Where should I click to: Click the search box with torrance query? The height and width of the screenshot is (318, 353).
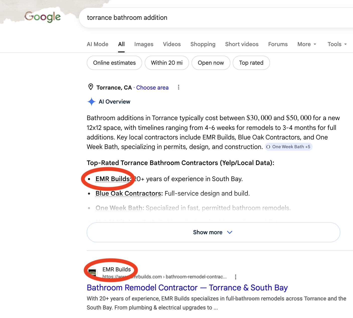click(x=216, y=18)
